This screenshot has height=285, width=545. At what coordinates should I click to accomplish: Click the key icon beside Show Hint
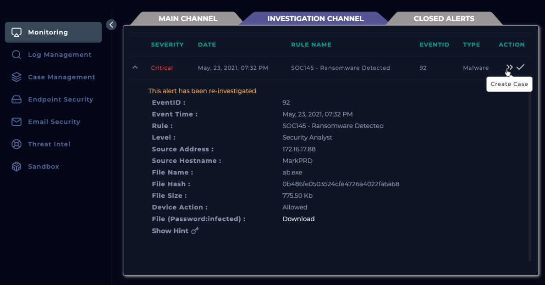195,231
